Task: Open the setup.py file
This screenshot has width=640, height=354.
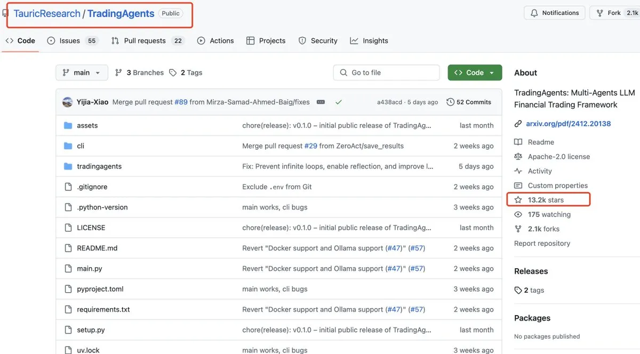Action: [91, 329]
